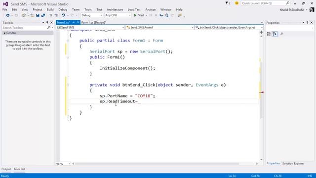Open the Debug menu
Image resolution: width=316 pixels, height=178 pixels.
click(x=63, y=9)
